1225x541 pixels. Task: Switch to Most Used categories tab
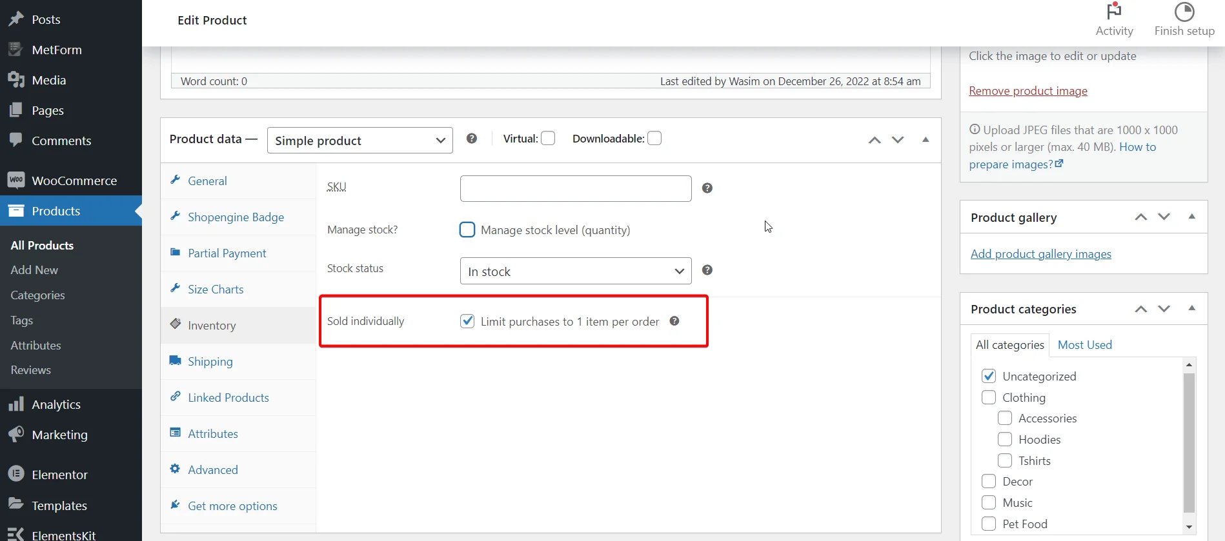coord(1085,345)
